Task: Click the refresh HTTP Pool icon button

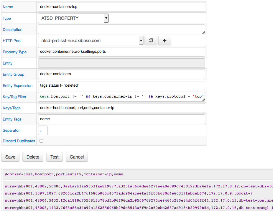Action: tap(151, 41)
